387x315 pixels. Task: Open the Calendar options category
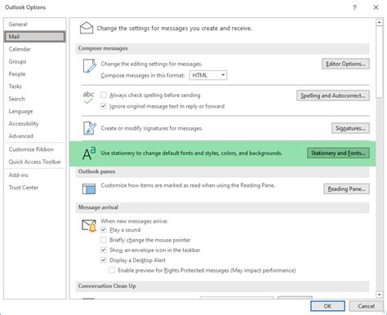pyautogui.click(x=35, y=49)
